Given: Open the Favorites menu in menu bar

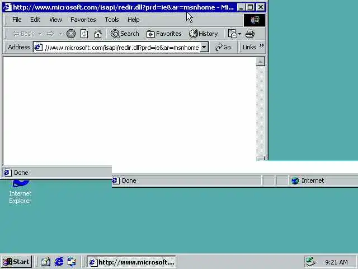Looking at the screenshot, I should tap(83, 20).
